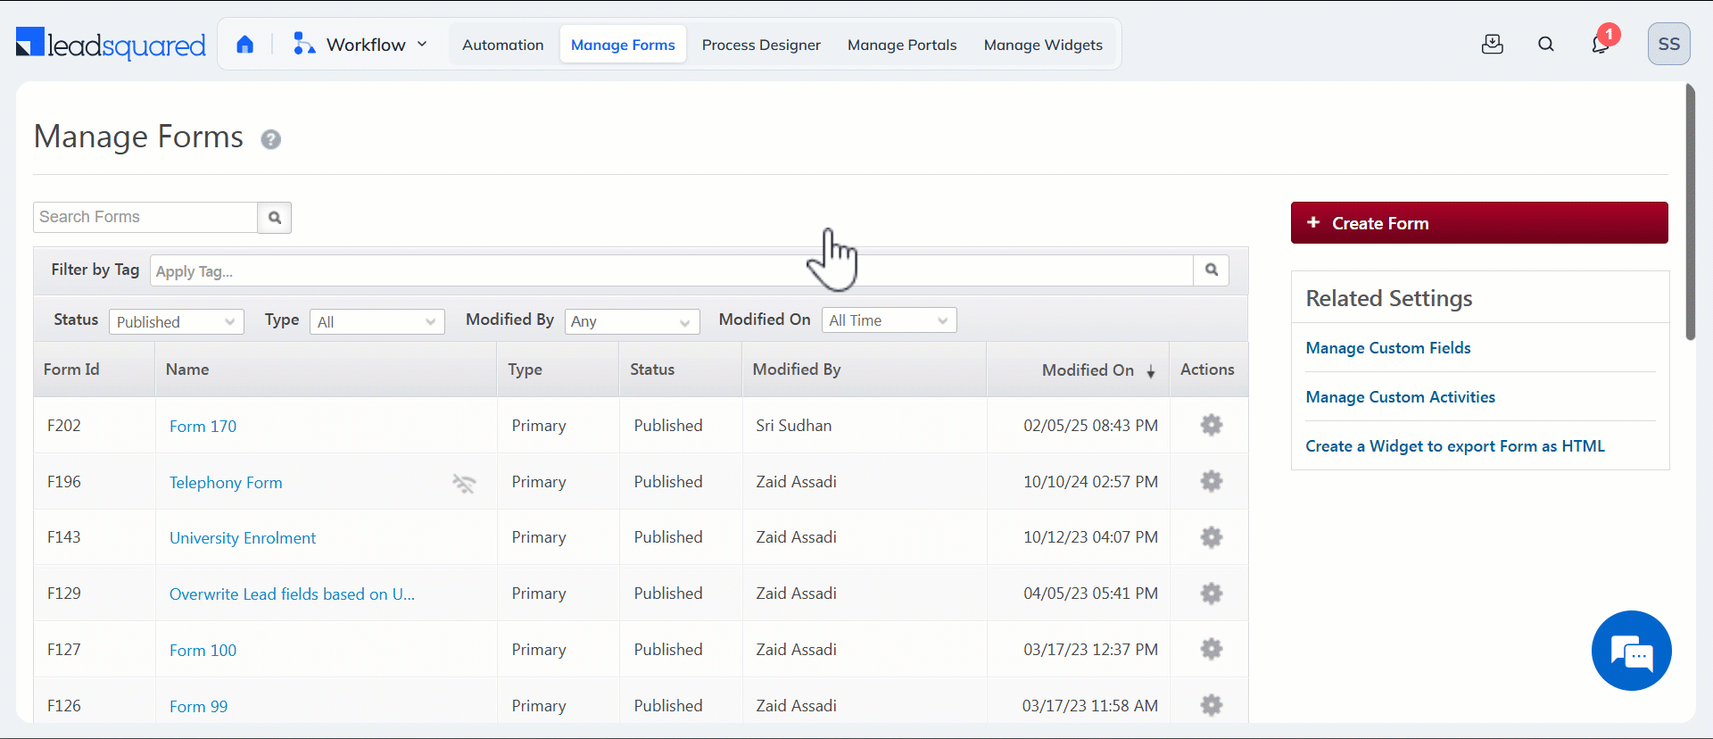This screenshot has width=1713, height=739.
Task: Click the Search Forms magnifier button
Action: 275,218
